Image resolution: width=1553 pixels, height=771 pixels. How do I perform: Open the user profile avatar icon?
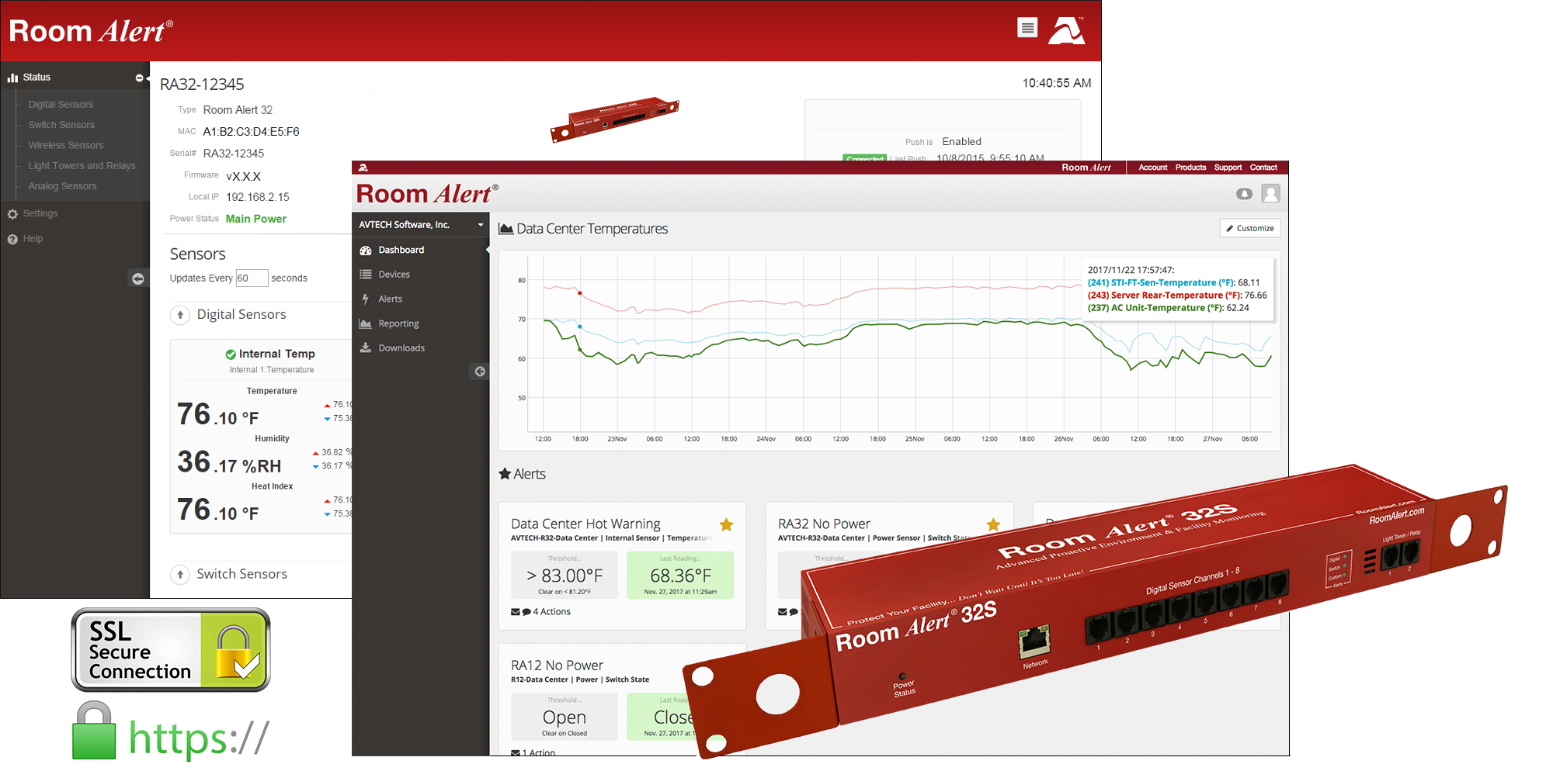click(1270, 194)
